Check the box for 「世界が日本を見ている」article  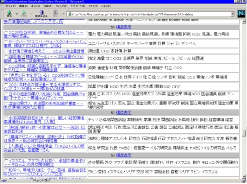6,75
